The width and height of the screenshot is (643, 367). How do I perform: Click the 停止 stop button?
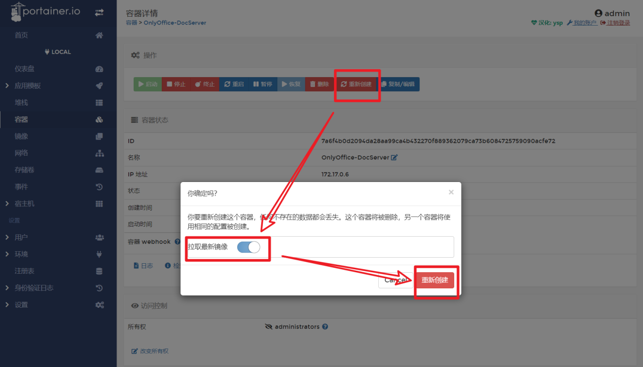coord(176,84)
